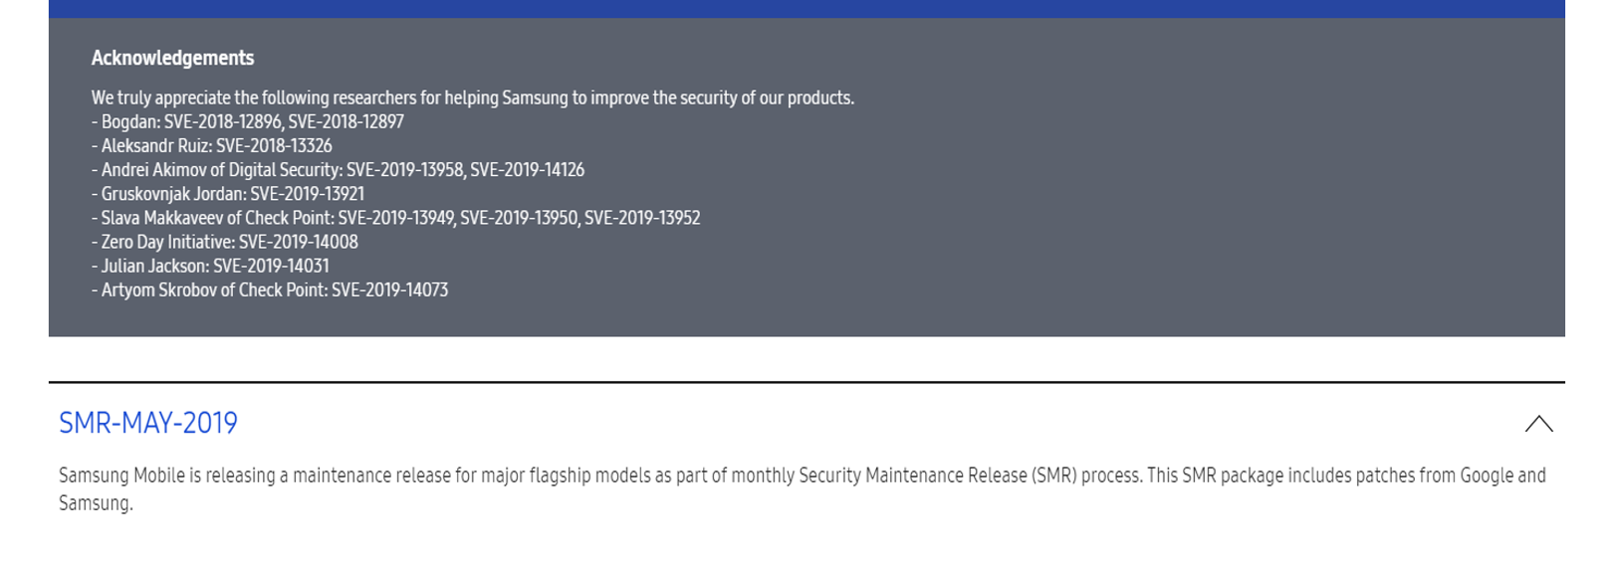Click the SVE-2019-13921 identifier
This screenshot has height=563, width=1614.
tap(307, 194)
